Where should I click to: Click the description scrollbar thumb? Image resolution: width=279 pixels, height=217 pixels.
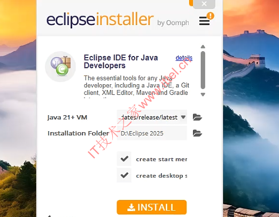point(203,70)
